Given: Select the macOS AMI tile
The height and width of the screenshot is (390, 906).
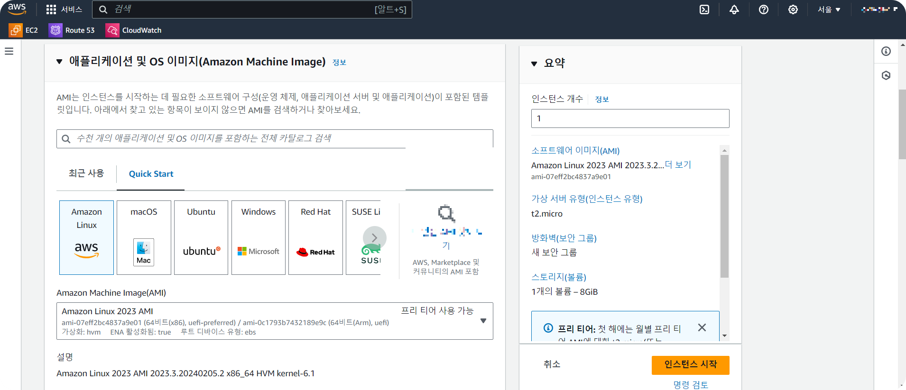Looking at the screenshot, I should pyautogui.click(x=144, y=237).
